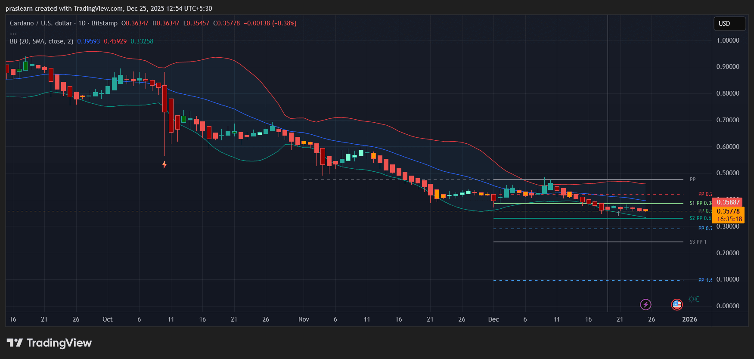The width and height of the screenshot is (754, 359).
Task: Click the purple lightning bolt event icon
Action: [x=645, y=305]
